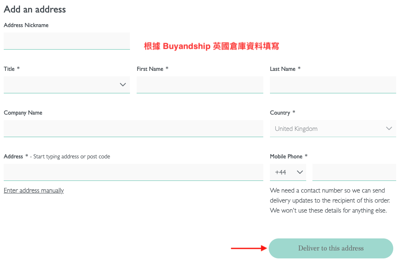This screenshot has height=263, width=402.
Task: Click into the Last Name field
Action: click(332, 85)
